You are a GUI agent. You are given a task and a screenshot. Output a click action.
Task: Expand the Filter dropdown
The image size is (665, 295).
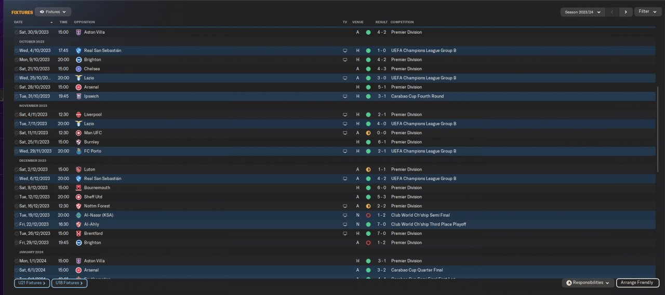tap(647, 11)
